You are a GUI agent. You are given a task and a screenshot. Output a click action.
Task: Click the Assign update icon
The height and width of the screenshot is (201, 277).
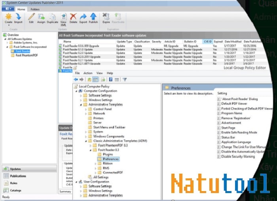(41, 18)
